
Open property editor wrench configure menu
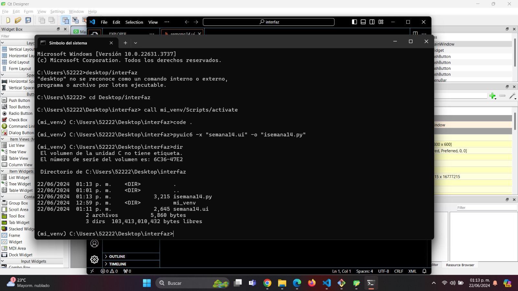(512, 96)
